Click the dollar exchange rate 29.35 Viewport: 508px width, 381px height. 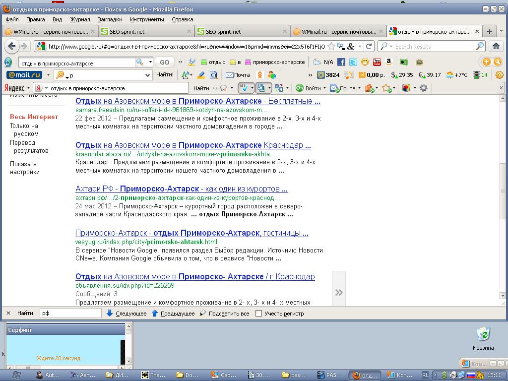click(402, 75)
